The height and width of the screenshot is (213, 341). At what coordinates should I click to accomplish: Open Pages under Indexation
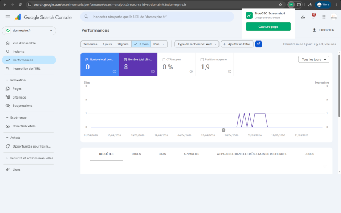[x=29, y=89]
